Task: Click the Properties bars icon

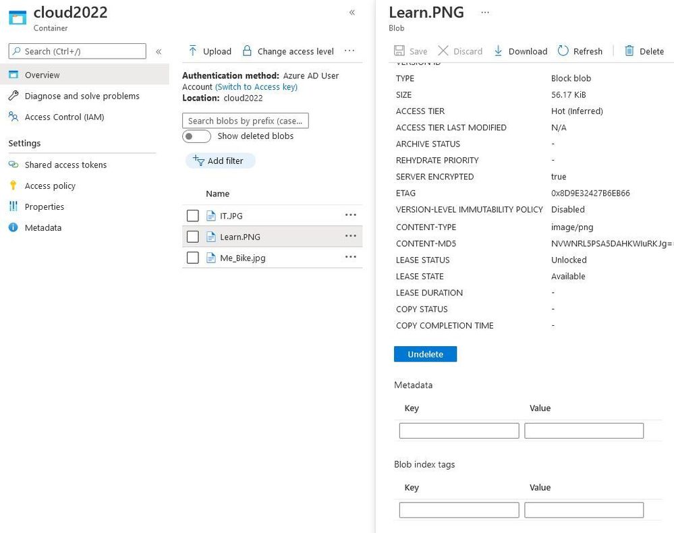Action: (13, 206)
